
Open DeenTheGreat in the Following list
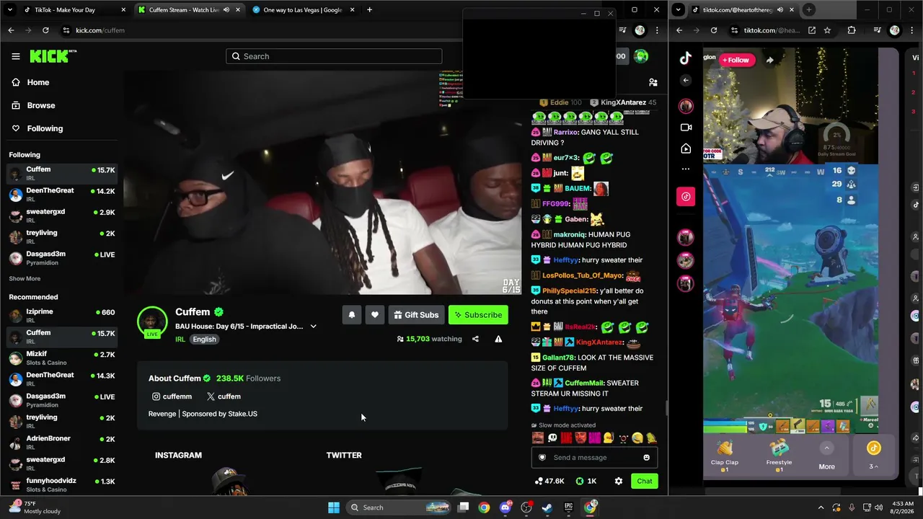pyautogui.click(x=61, y=194)
